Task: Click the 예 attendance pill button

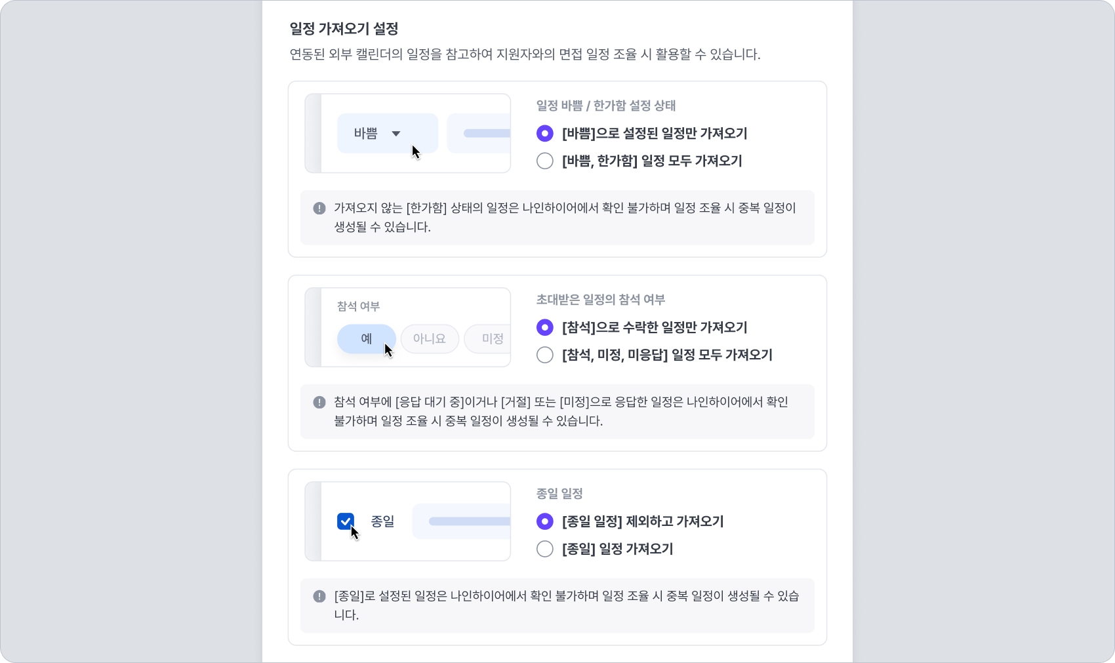Action: [366, 339]
